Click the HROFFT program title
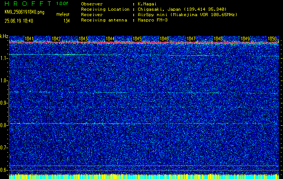 (x=28, y=4)
